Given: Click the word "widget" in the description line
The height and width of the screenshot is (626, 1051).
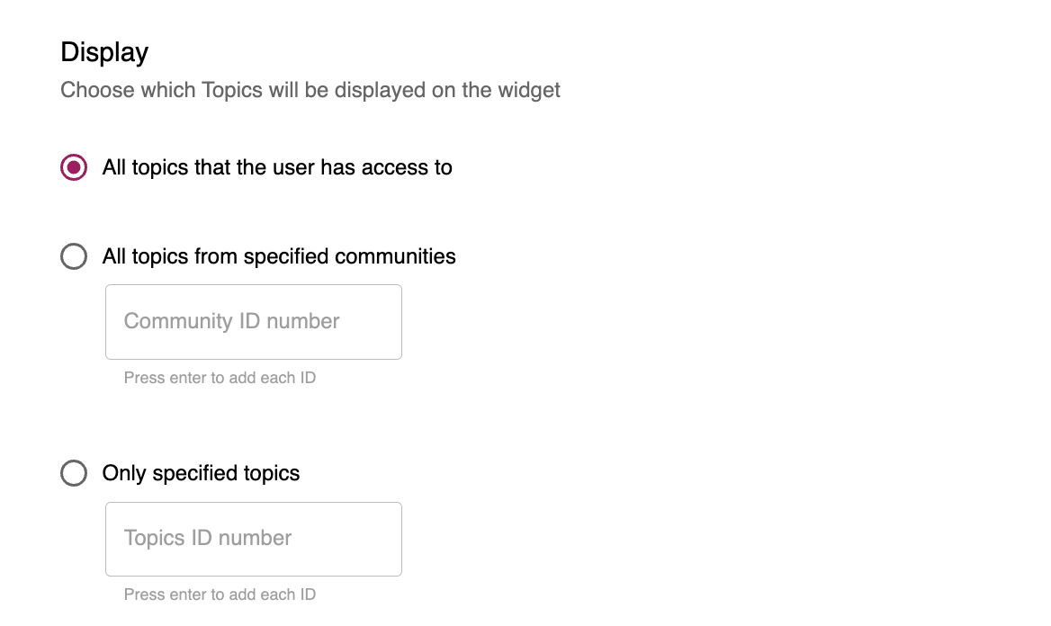Looking at the screenshot, I should click(528, 90).
